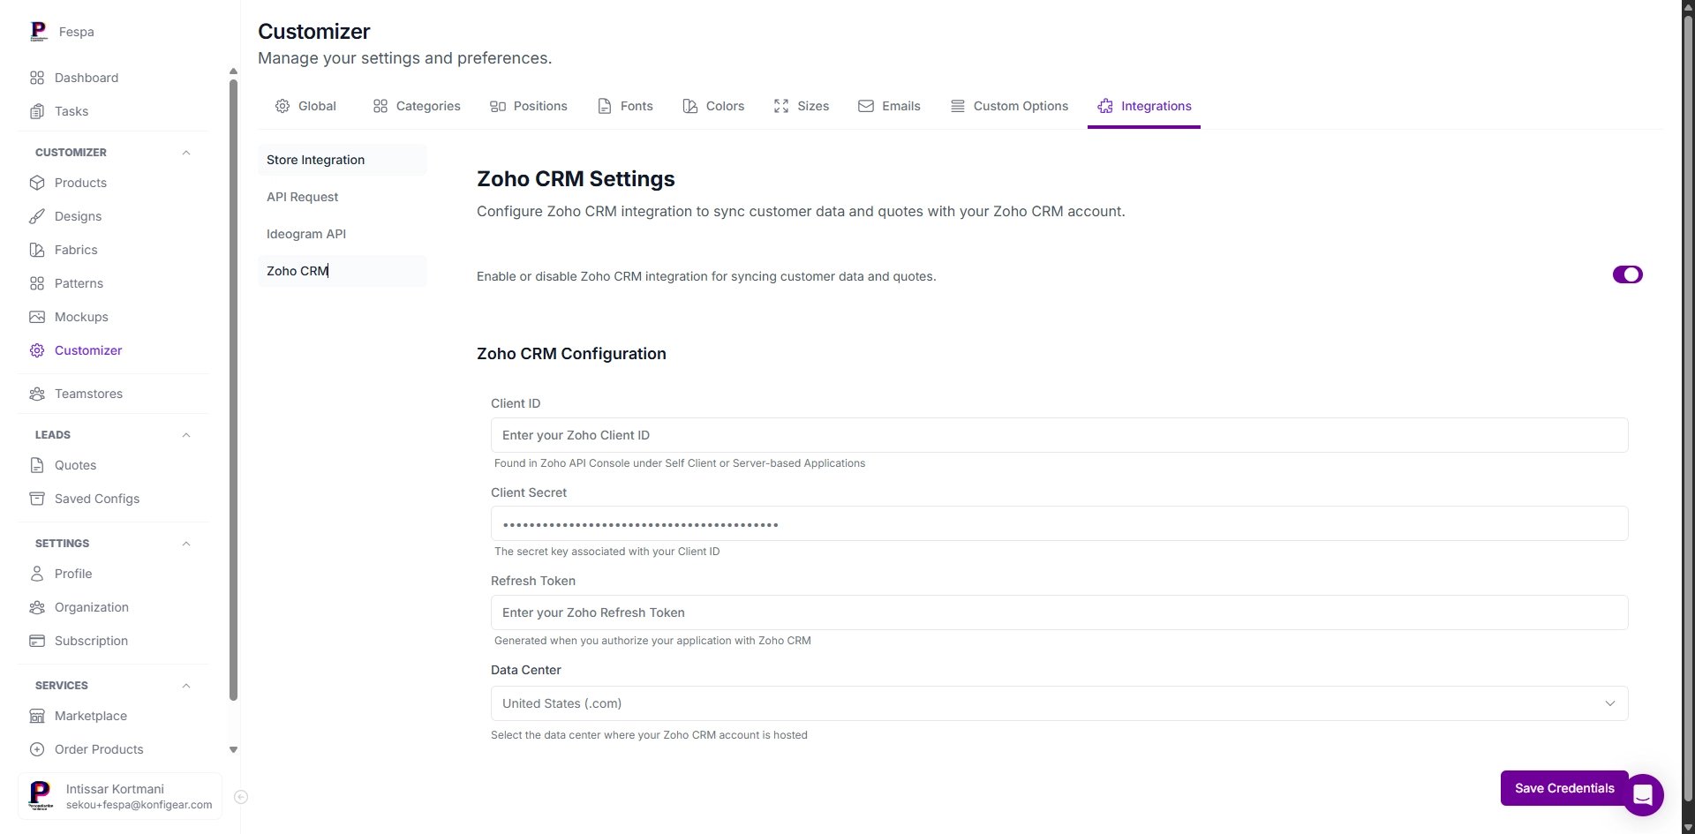Select the Mockups sidebar icon
Viewport: 1695px width, 834px height.
tap(36, 317)
